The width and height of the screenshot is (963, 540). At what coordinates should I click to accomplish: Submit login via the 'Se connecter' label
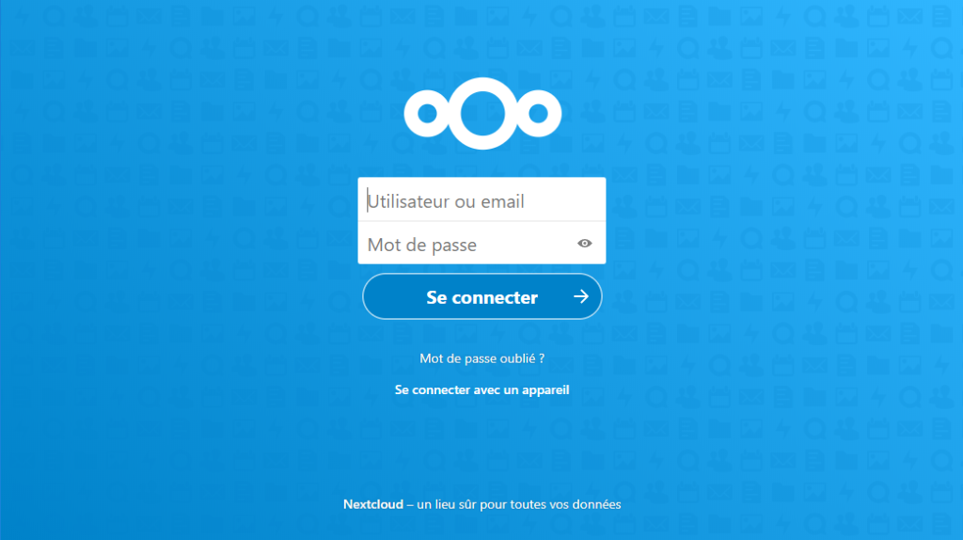click(482, 297)
